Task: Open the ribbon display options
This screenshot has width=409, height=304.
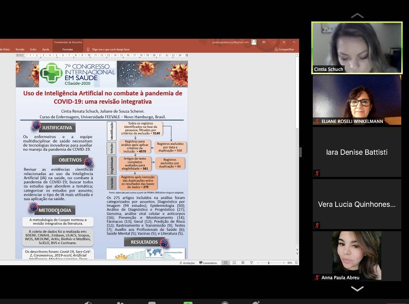Action: point(264,42)
